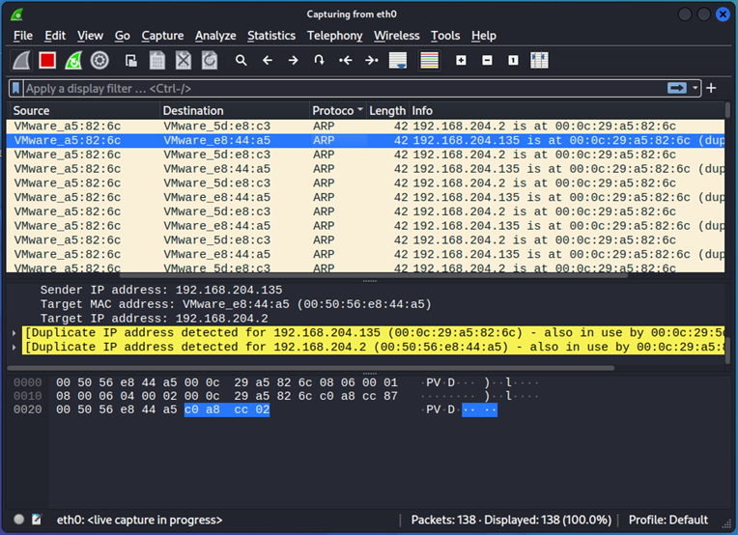The height and width of the screenshot is (535, 738).
Task: Open the expert information status bar indicator
Action: click(x=18, y=520)
